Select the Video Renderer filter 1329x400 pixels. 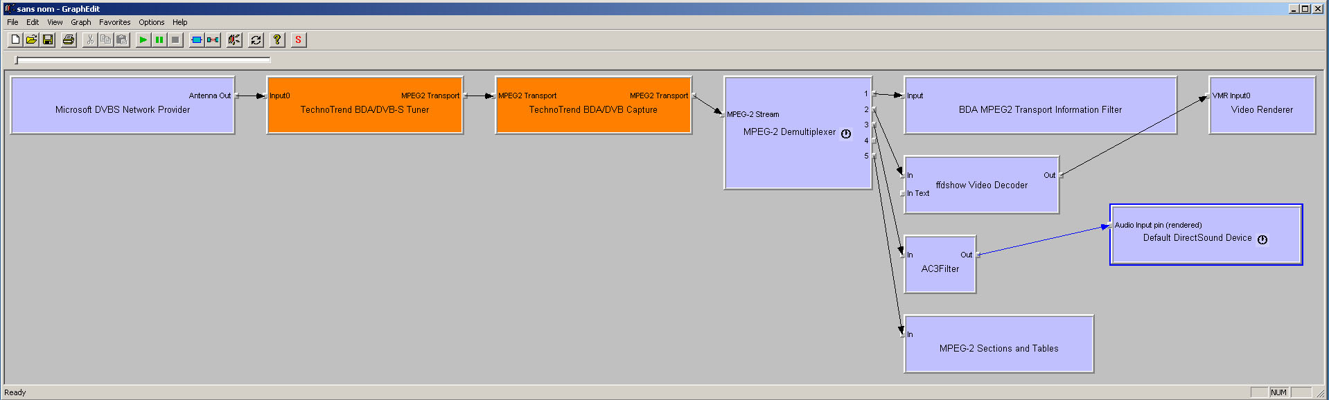(1262, 105)
